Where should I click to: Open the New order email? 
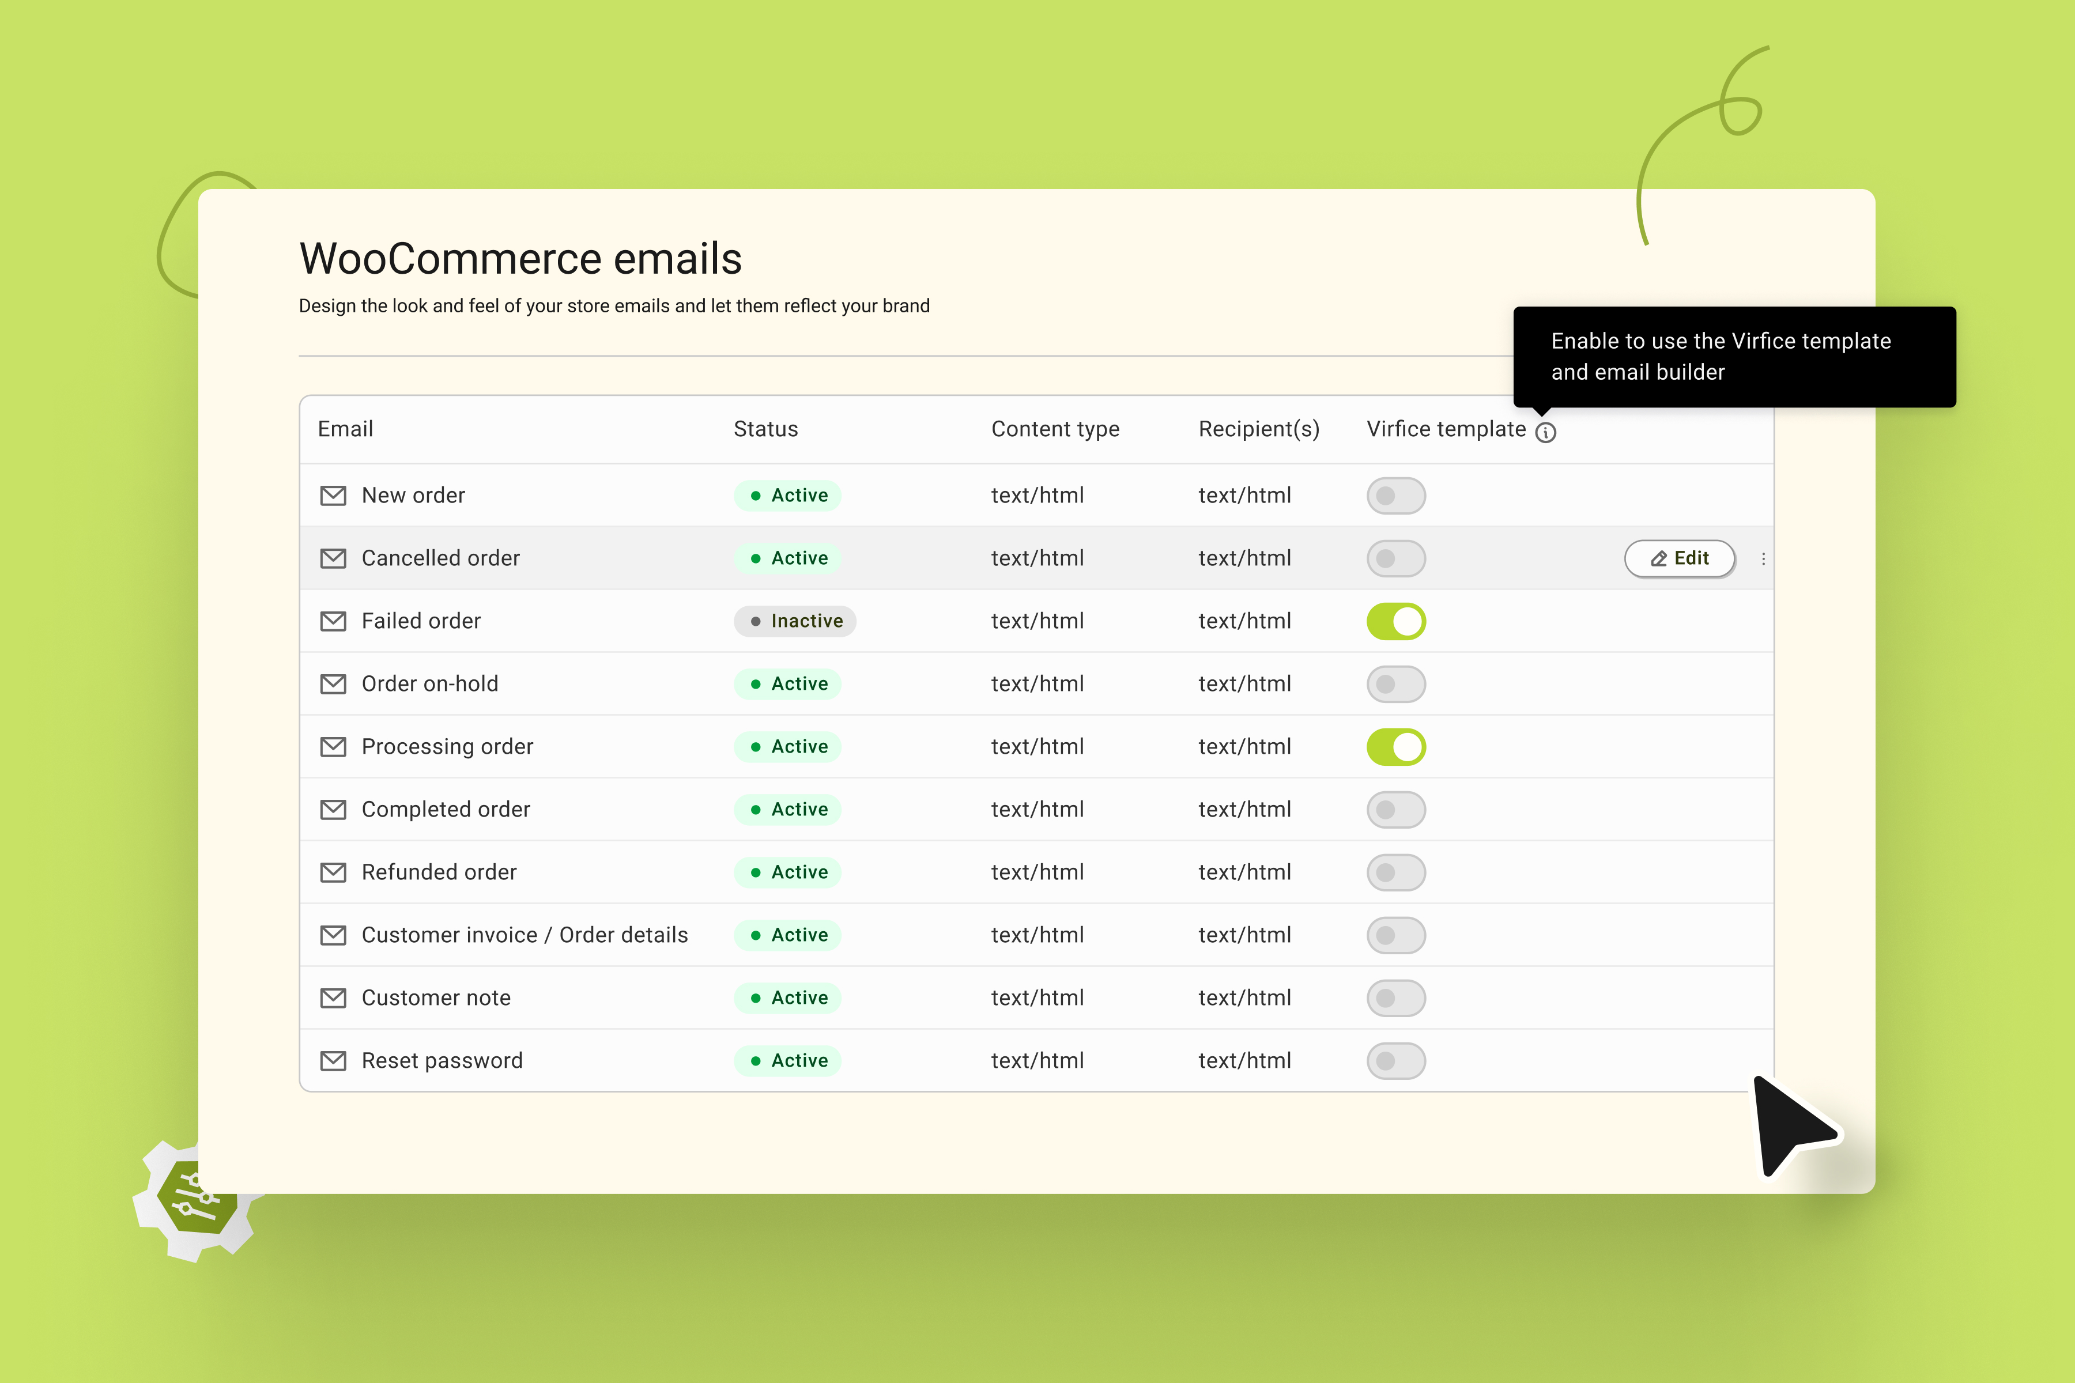[x=413, y=496]
